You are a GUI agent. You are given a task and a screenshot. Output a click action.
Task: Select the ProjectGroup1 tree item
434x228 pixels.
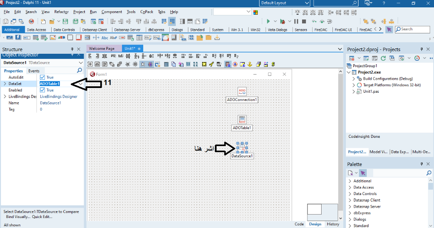click(x=365, y=66)
